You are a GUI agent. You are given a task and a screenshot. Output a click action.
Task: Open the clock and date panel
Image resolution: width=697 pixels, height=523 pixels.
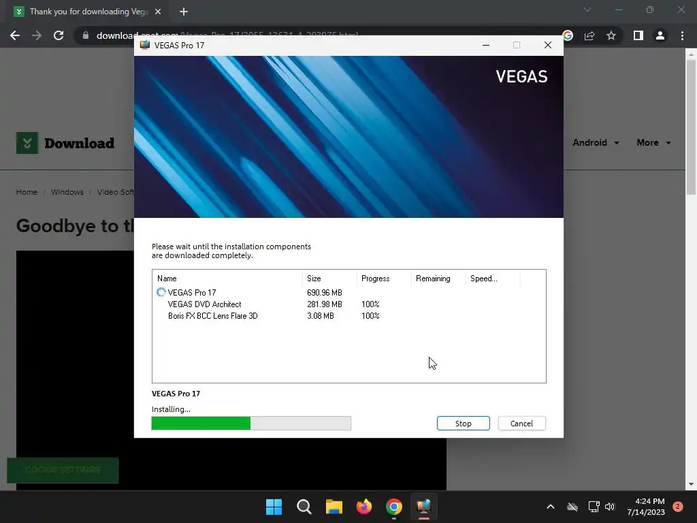click(646, 507)
